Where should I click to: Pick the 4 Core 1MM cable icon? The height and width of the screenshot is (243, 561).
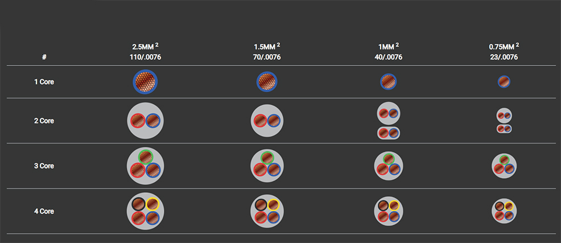tap(389, 211)
